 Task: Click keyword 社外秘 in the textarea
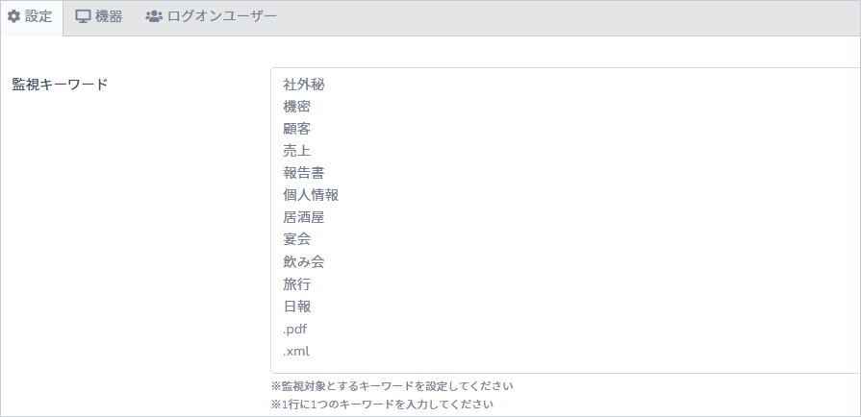pos(304,85)
